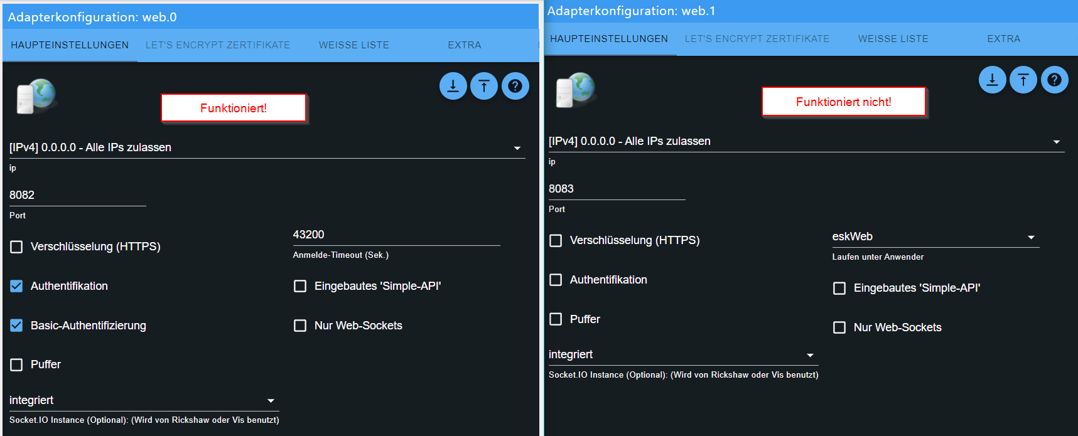Viewport: 1078px width, 436px height.
Task: Open help icon in web.0 panel
Action: click(x=515, y=86)
